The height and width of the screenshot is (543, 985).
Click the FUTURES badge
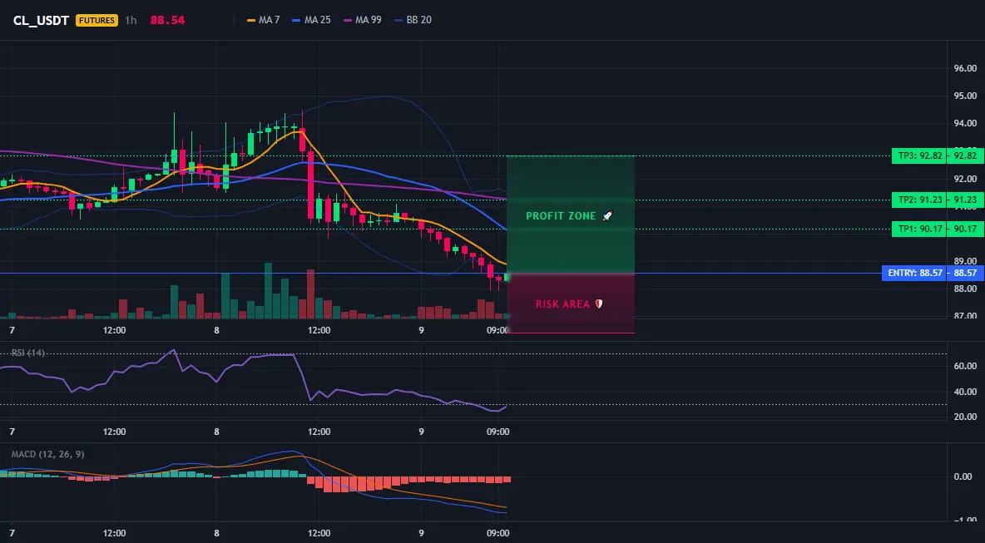pyautogui.click(x=97, y=20)
